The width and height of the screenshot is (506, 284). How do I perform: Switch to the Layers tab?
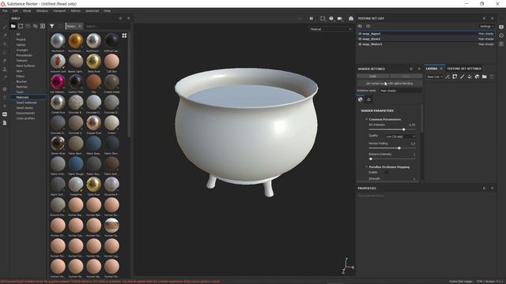click(x=432, y=69)
